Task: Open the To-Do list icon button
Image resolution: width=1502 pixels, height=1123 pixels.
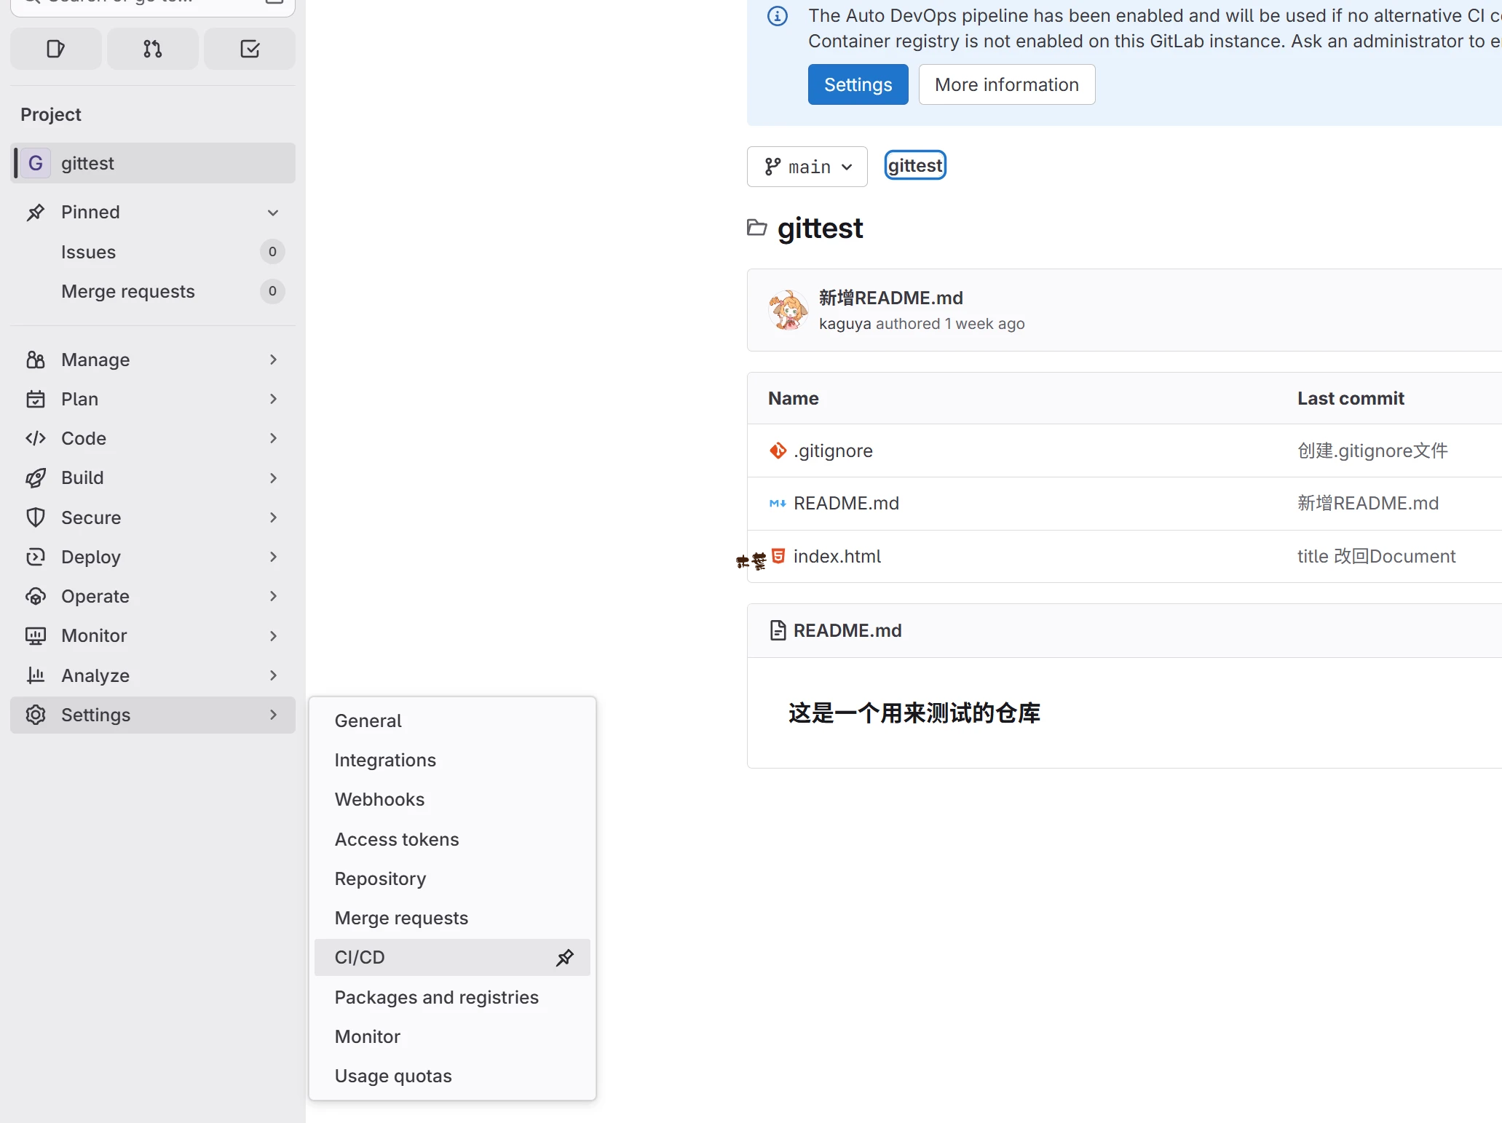Action: point(250,49)
